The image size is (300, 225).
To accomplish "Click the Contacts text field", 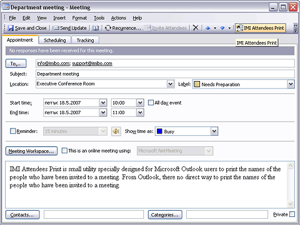I will click(94, 214).
